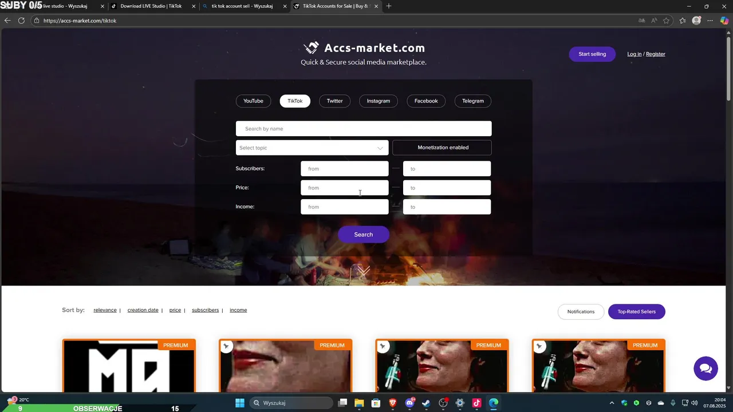Viewport: 733px width, 412px height.
Task: Open the Log in link
Action: 634,54
